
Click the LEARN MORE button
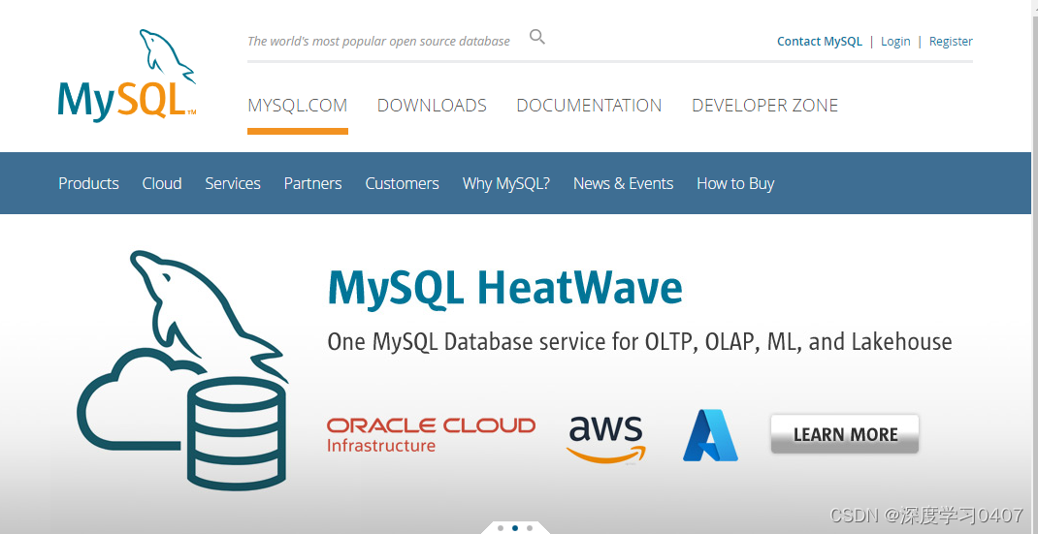pos(845,434)
